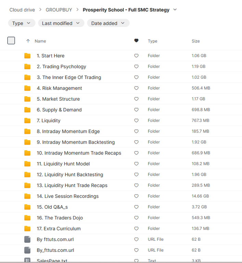Favorite the Start Here folder with heart

[136, 56]
